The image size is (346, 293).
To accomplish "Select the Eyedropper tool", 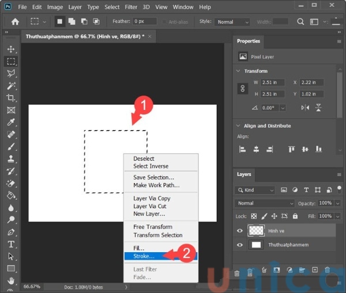I will pos(11,122).
